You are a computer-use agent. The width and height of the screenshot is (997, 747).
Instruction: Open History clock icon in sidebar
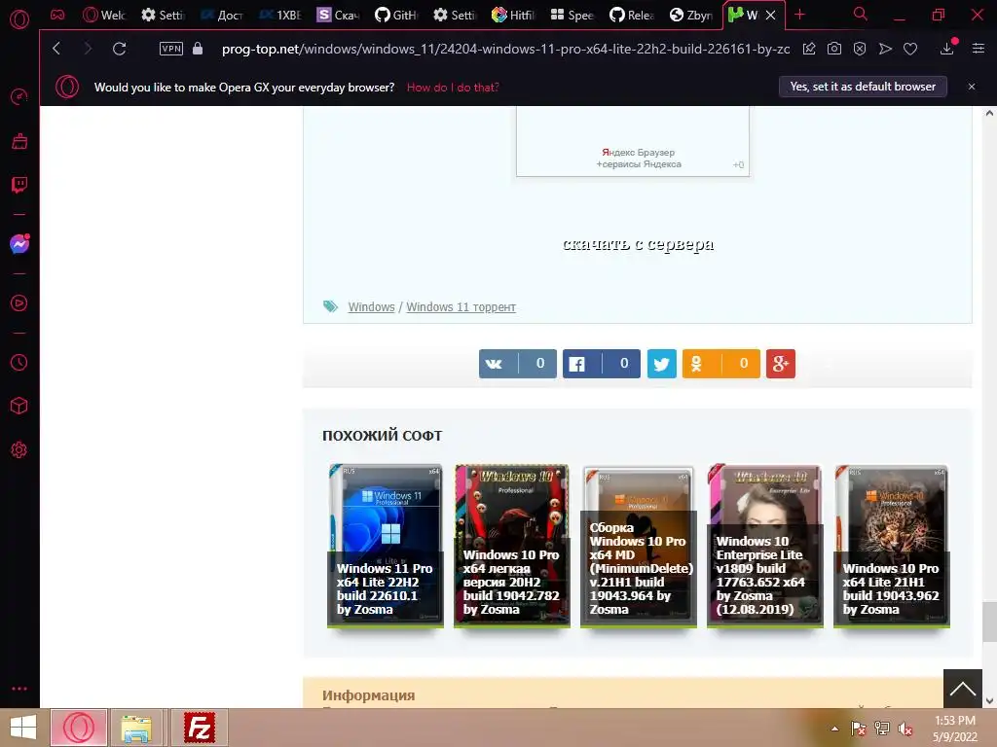(x=19, y=362)
